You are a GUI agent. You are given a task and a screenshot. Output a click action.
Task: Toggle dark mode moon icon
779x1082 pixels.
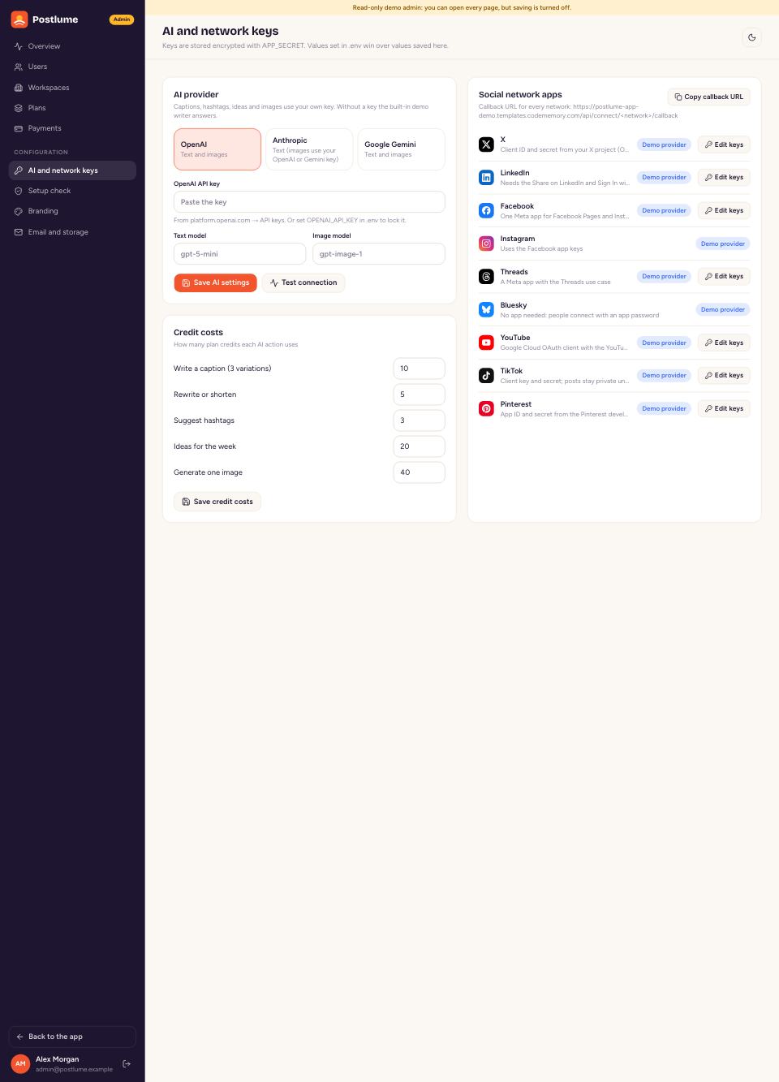pos(751,37)
